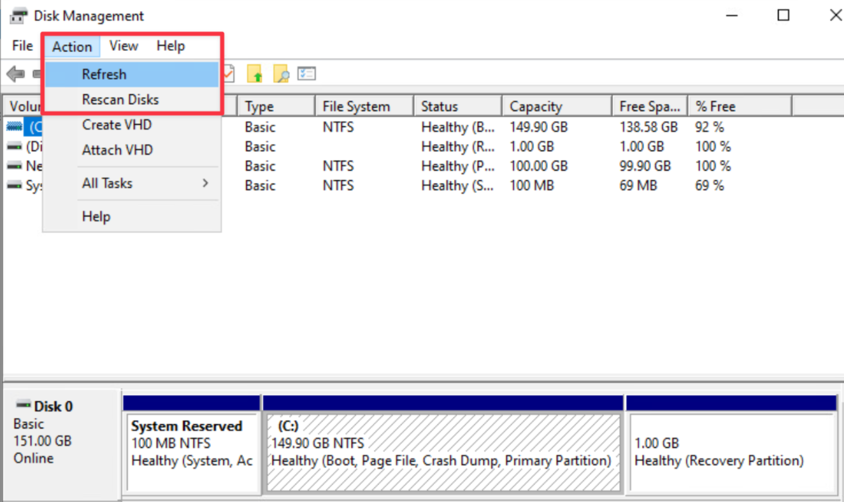Click the folder with magnifier toolbar icon

pyautogui.click(x=281, y=74)
